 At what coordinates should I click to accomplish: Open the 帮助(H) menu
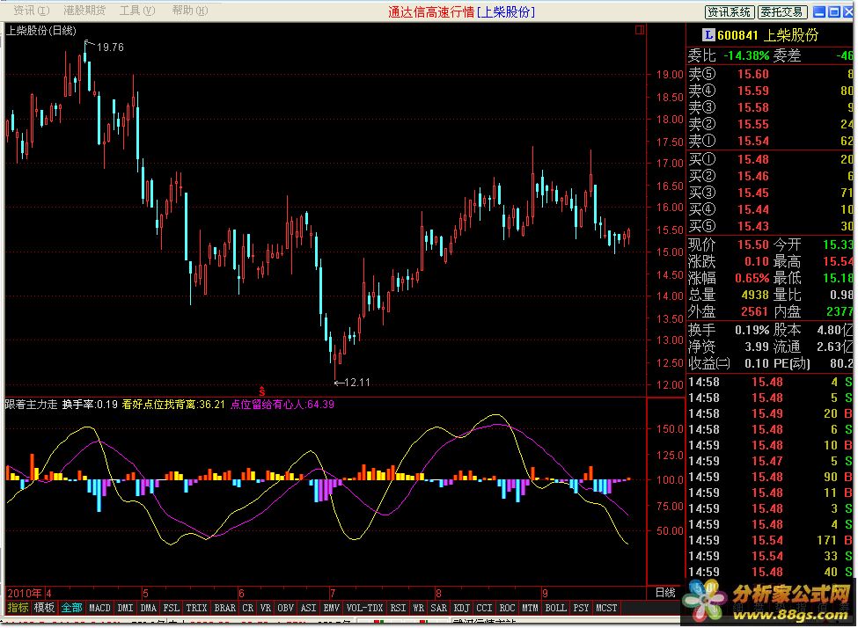[x=190, y=11]
